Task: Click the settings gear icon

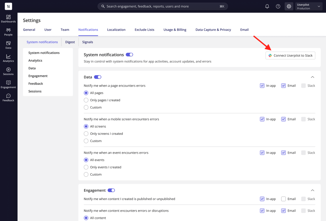Action: tap(289, 7)
